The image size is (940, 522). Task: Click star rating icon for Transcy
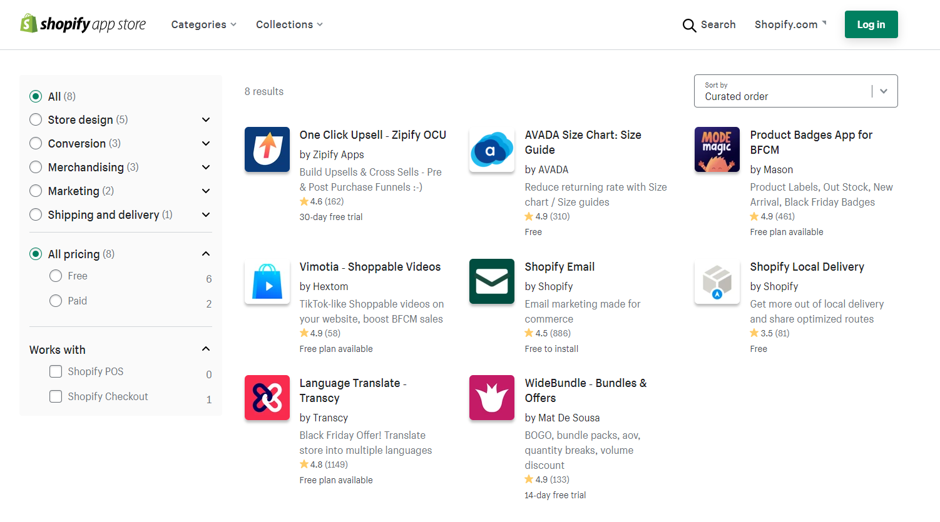click(x=304, y=464)
